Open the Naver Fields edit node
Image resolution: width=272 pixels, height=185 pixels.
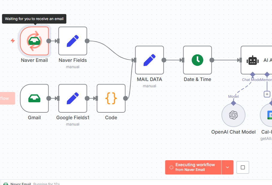[x=73, y=41]
